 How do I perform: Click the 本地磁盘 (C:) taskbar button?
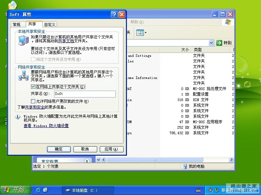point(88,190)
